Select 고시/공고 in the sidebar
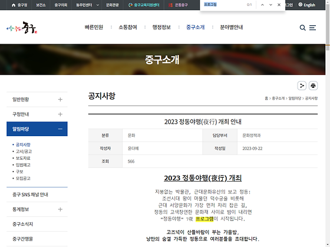The height and width of the screenshot is (247, 330). [x=24, y=152]
